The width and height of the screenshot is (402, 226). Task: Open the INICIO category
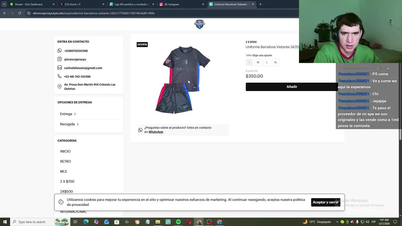coord(65,151)
